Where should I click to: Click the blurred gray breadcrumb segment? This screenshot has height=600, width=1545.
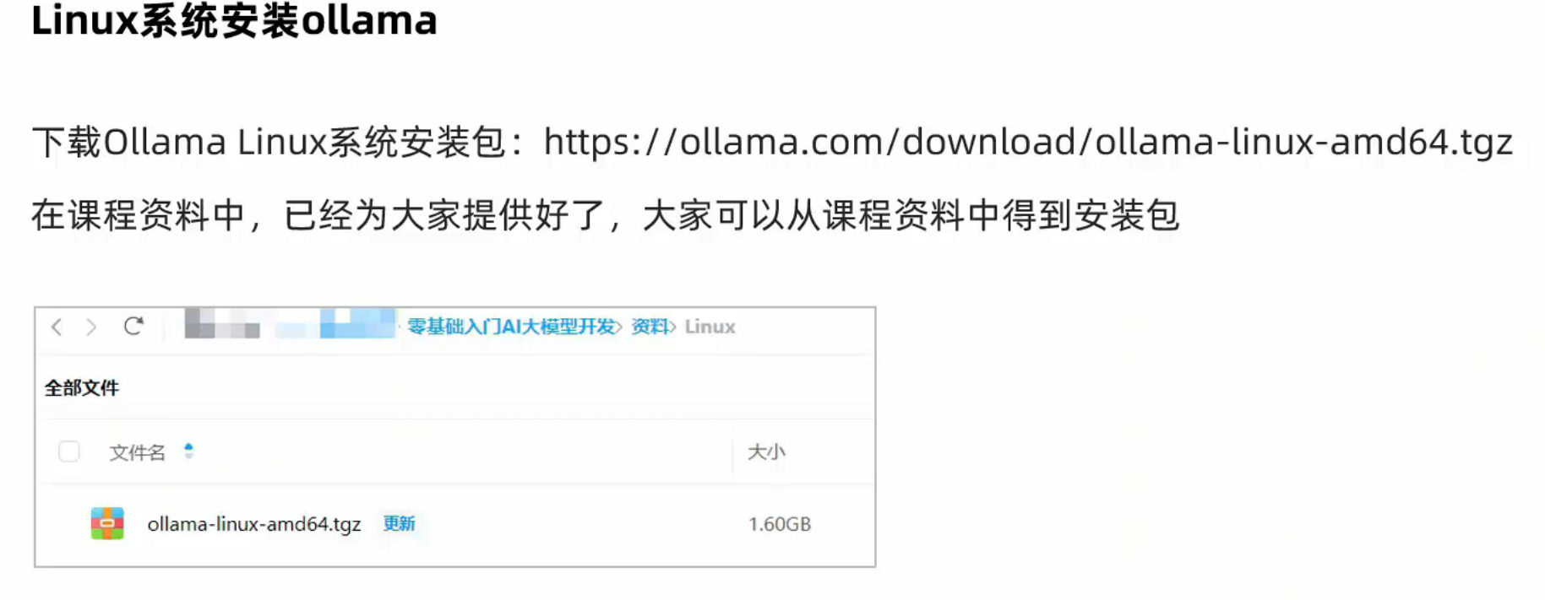222,323
